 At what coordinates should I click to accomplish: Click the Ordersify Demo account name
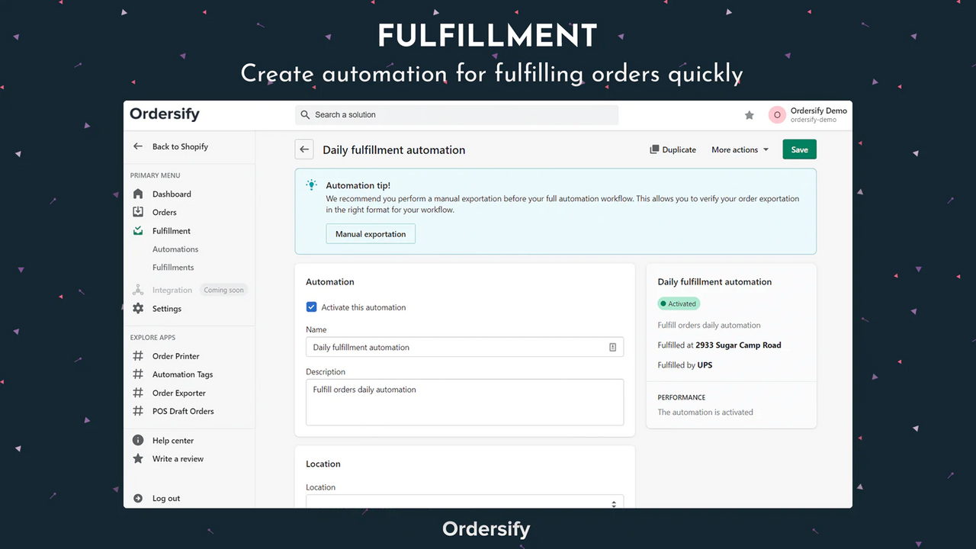point(819,111)
